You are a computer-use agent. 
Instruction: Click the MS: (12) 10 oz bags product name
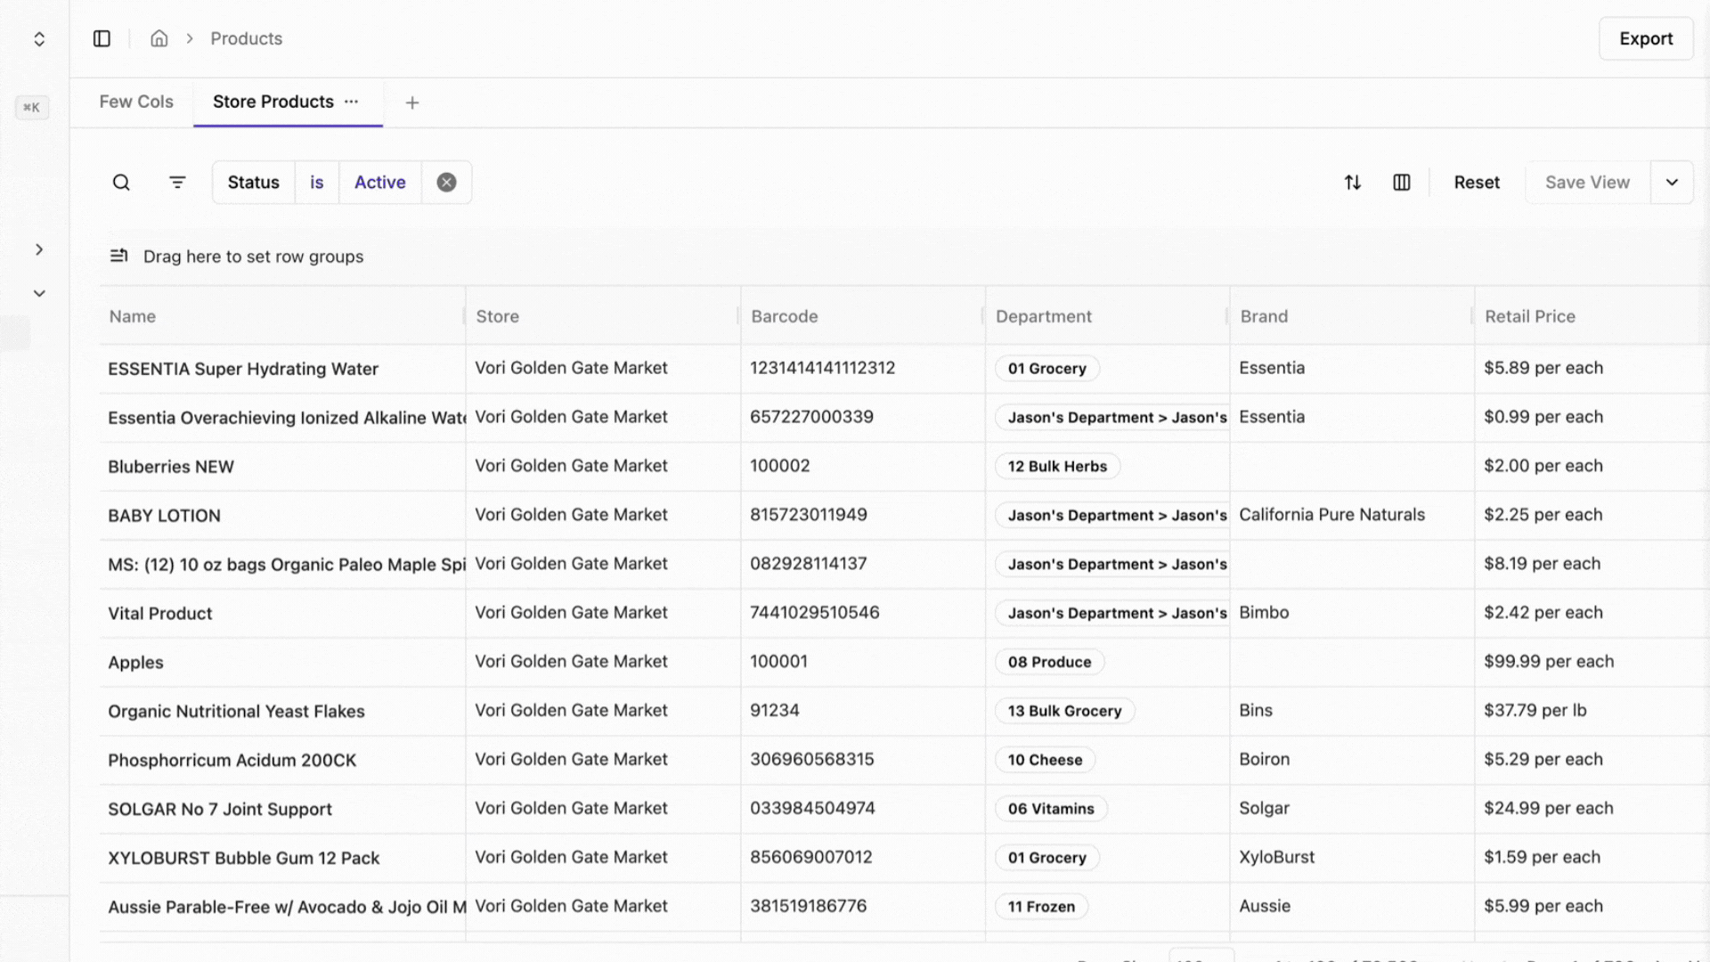(x=286, y=565)
